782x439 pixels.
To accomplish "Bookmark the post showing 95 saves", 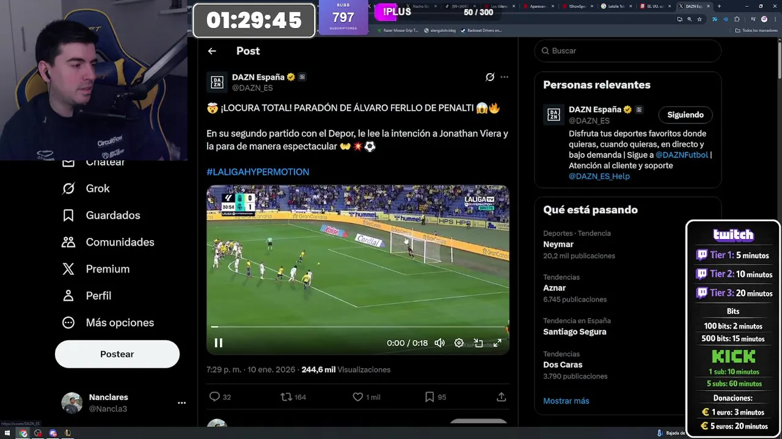I will coord(435,397).
